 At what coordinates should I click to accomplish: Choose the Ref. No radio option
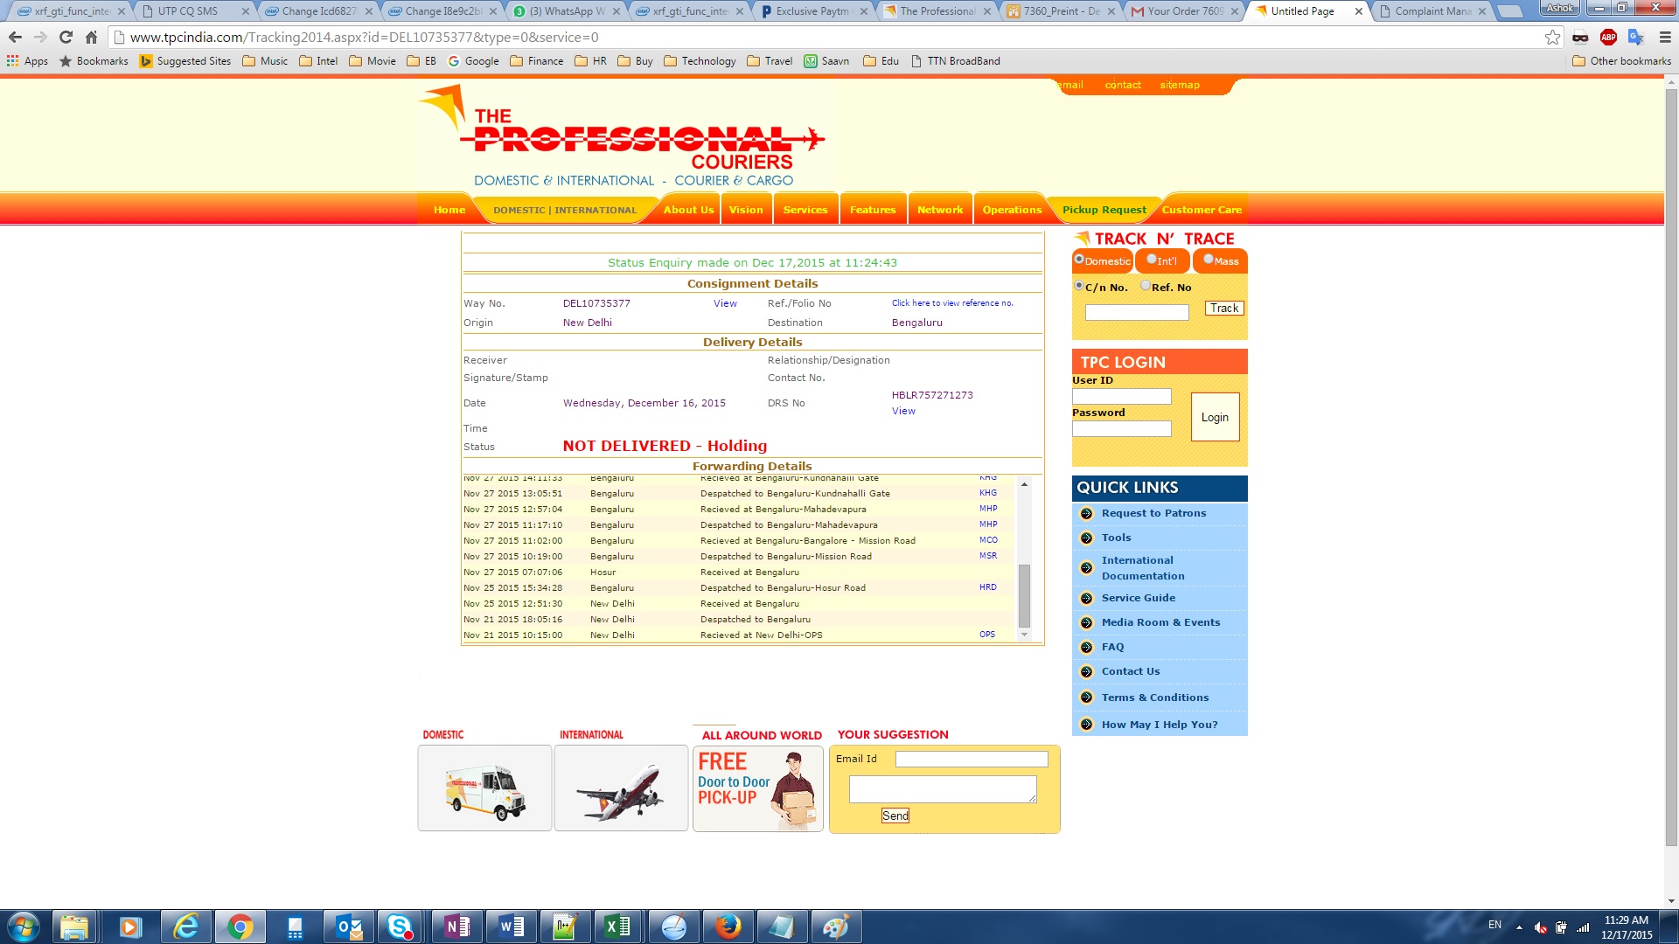pos(1146,285)
